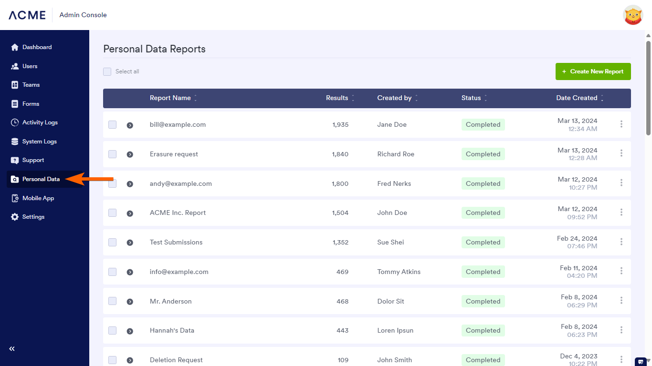Check the Erasure request row checkbox
The image size is (652, 366).
coord(112,154)
